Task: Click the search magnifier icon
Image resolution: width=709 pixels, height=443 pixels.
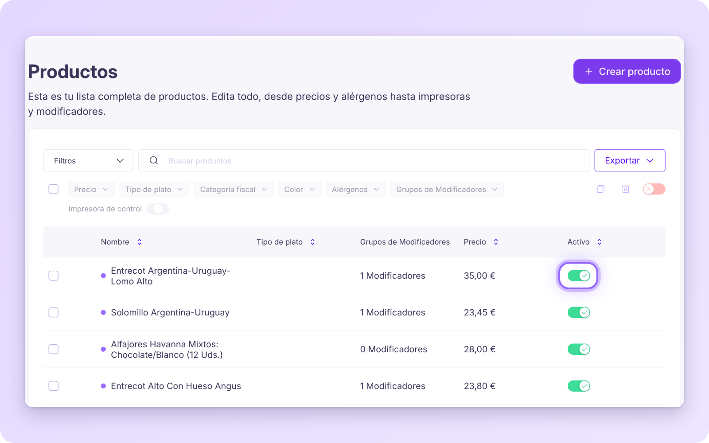Action: tap(154, 160)
